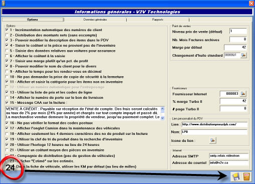Uncheck option 4 Saisir le coûtant
Screen dimensions: 255x184
(7, 45)
